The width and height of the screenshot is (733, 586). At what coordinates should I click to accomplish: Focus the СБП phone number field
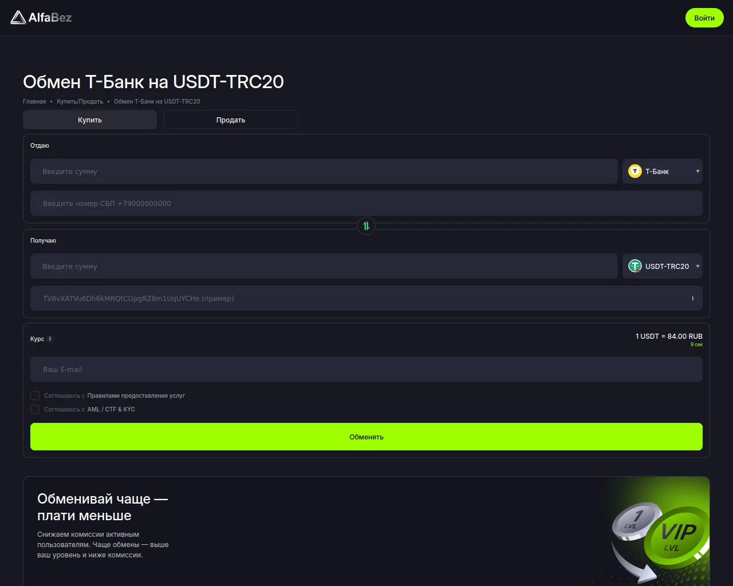pyautogui.click(x=366, y=203)
